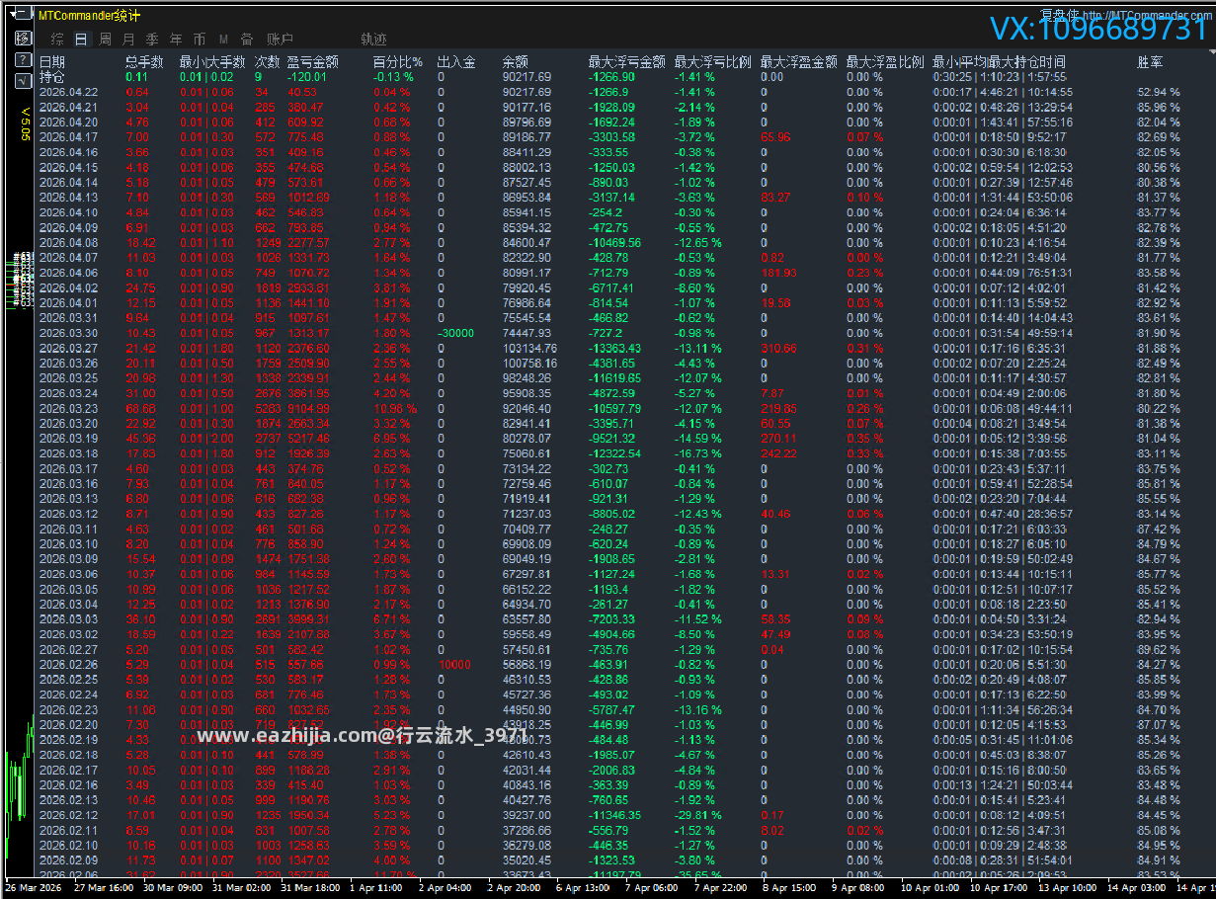Click the -30000 withdrawal value

coord(455,334)
